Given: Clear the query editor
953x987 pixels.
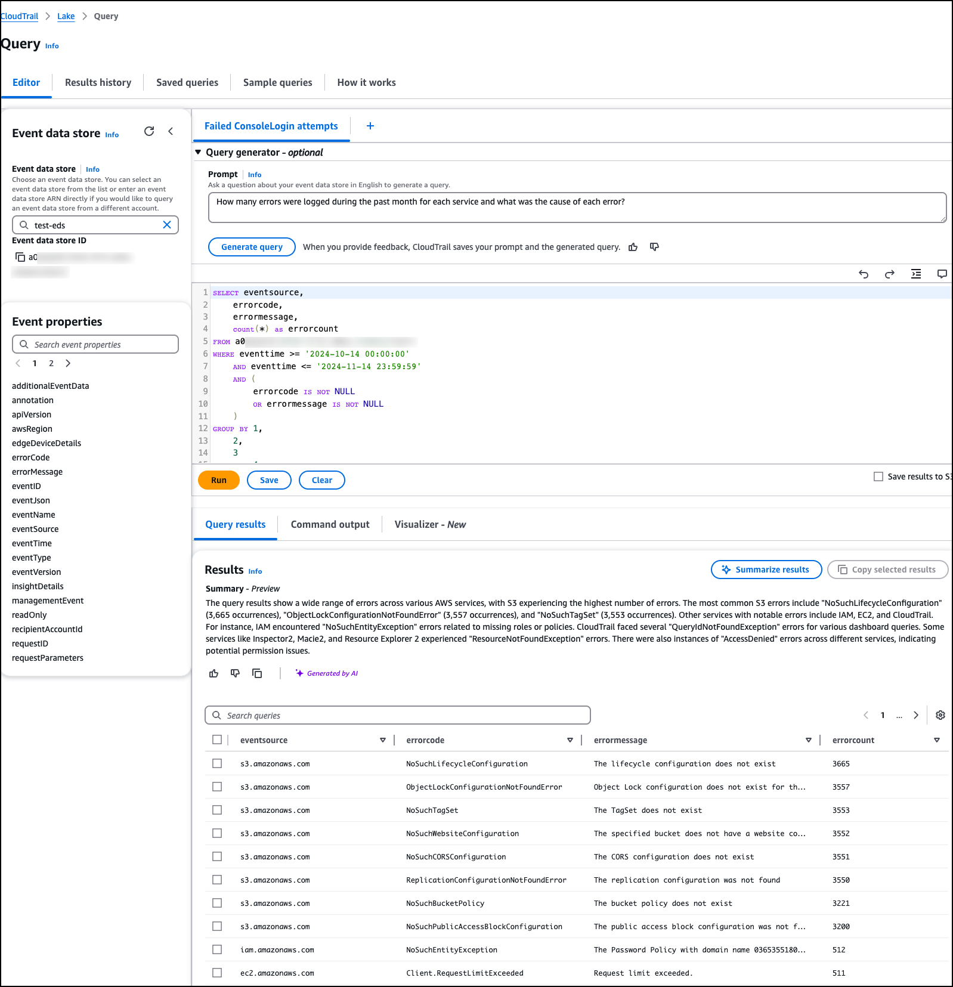Looking at the screenshot, I should click(322, 480).
